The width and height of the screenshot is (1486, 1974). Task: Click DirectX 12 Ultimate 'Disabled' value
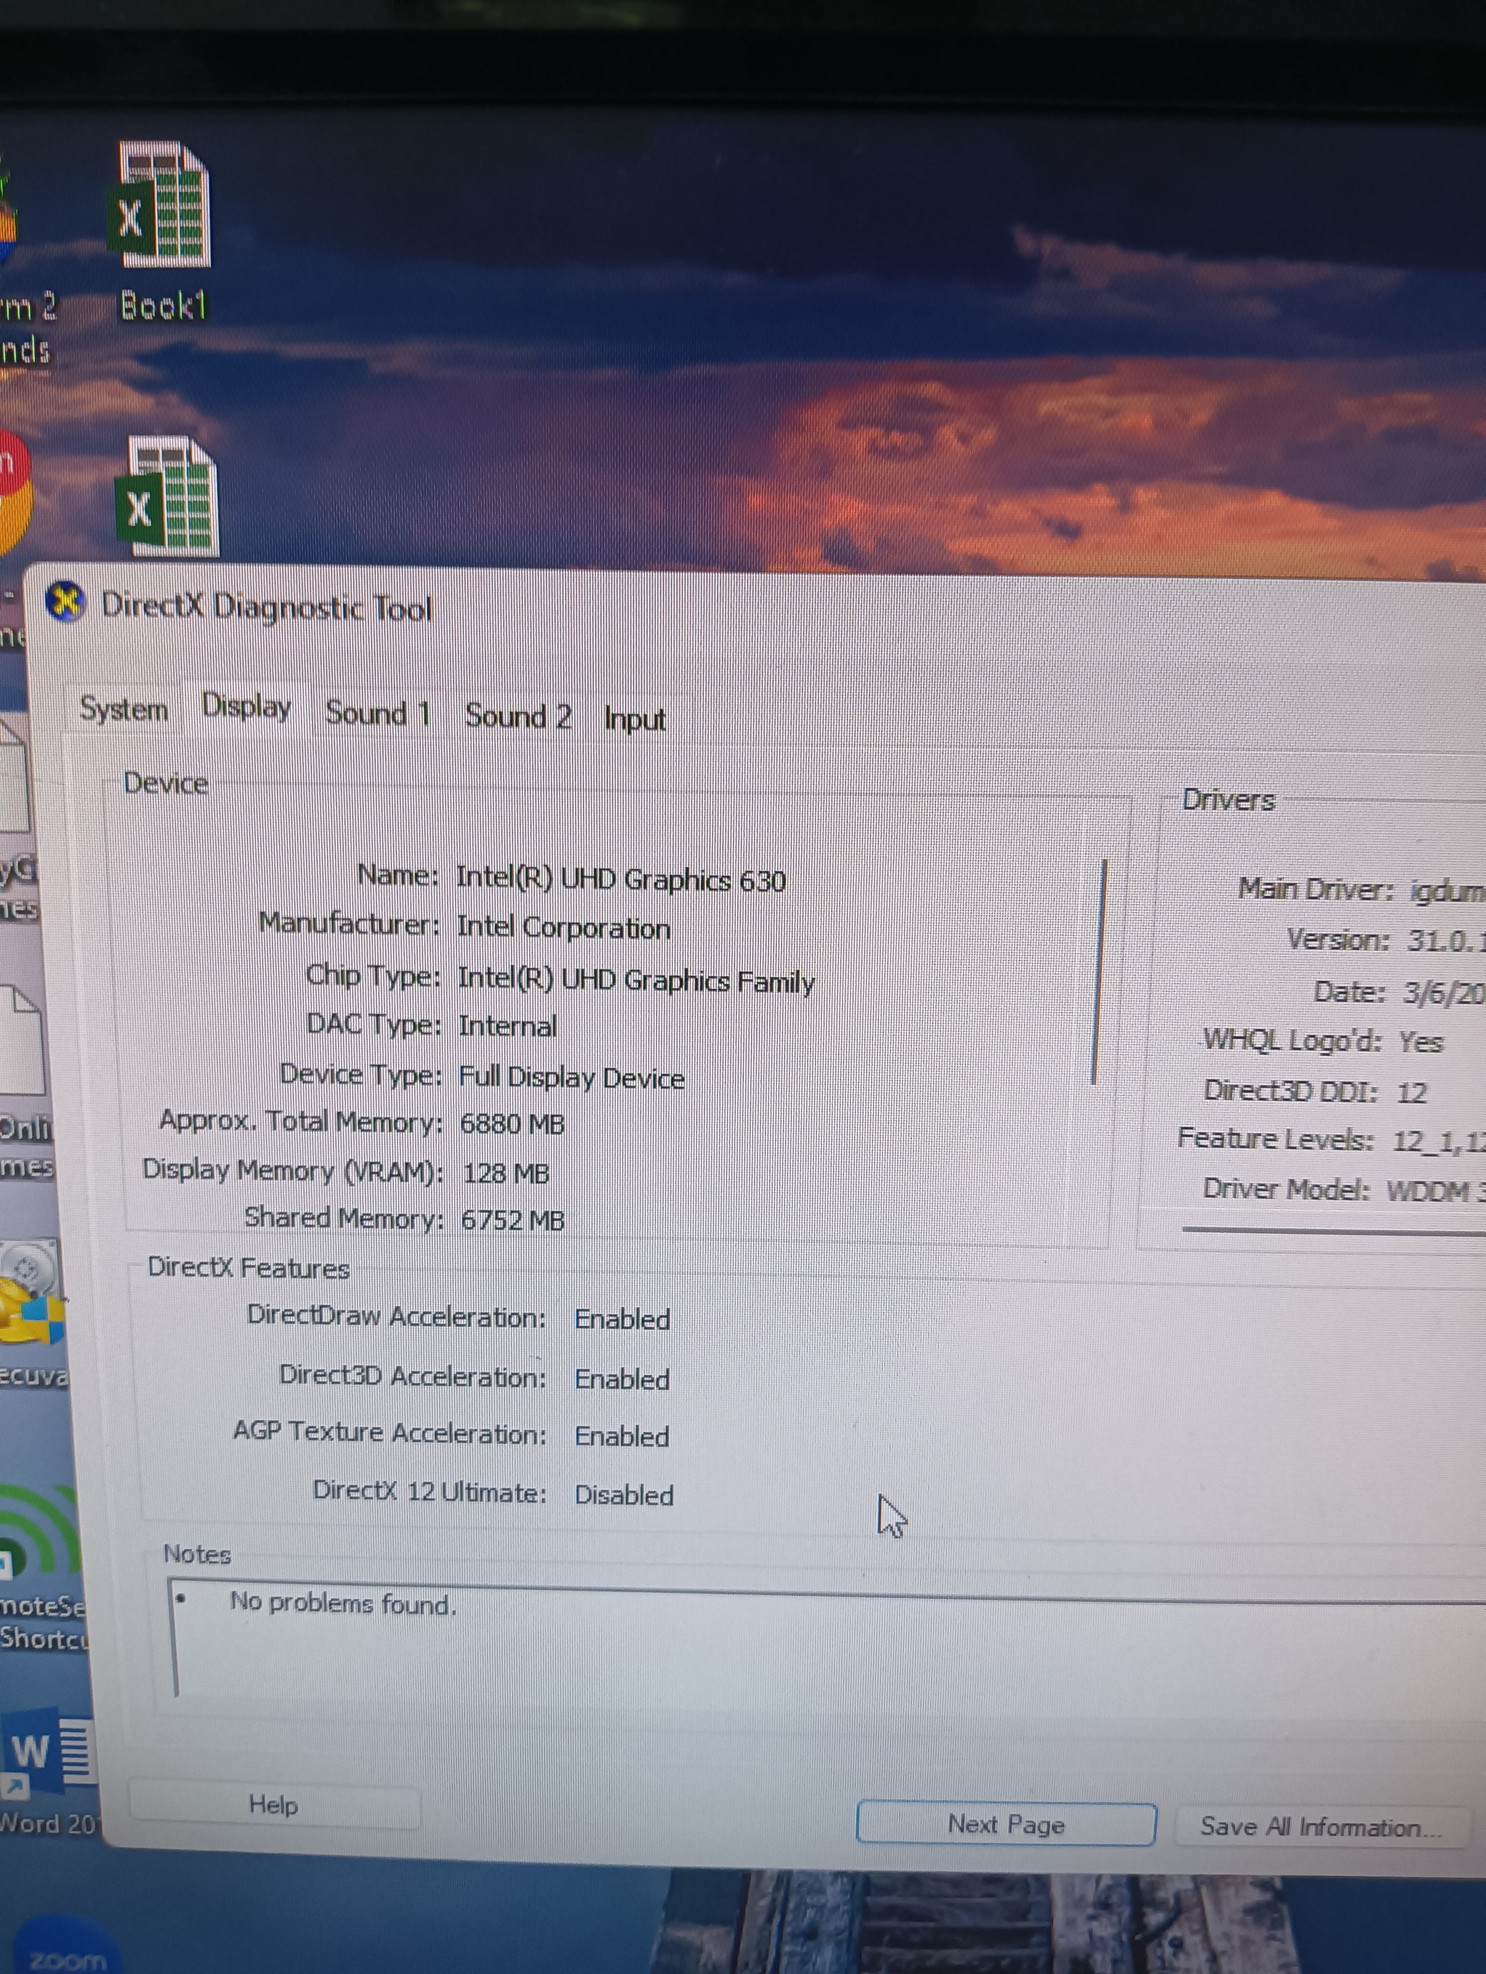[x=624, y=1495]
